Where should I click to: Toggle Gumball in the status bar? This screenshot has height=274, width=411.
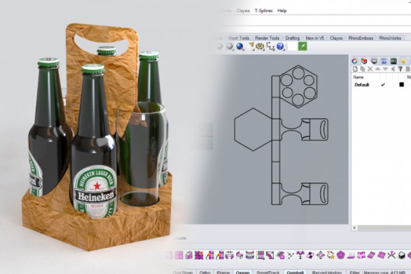295,272
